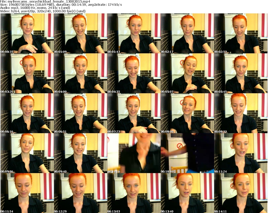Select the thumbnail stamped 00:02:17
Screen dimensions: 268x213
pos(187,33)
